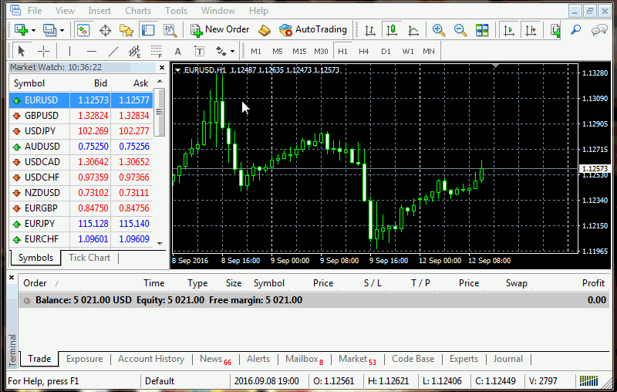Open the New Chart dropdown arrow

[x=33, y=30]
